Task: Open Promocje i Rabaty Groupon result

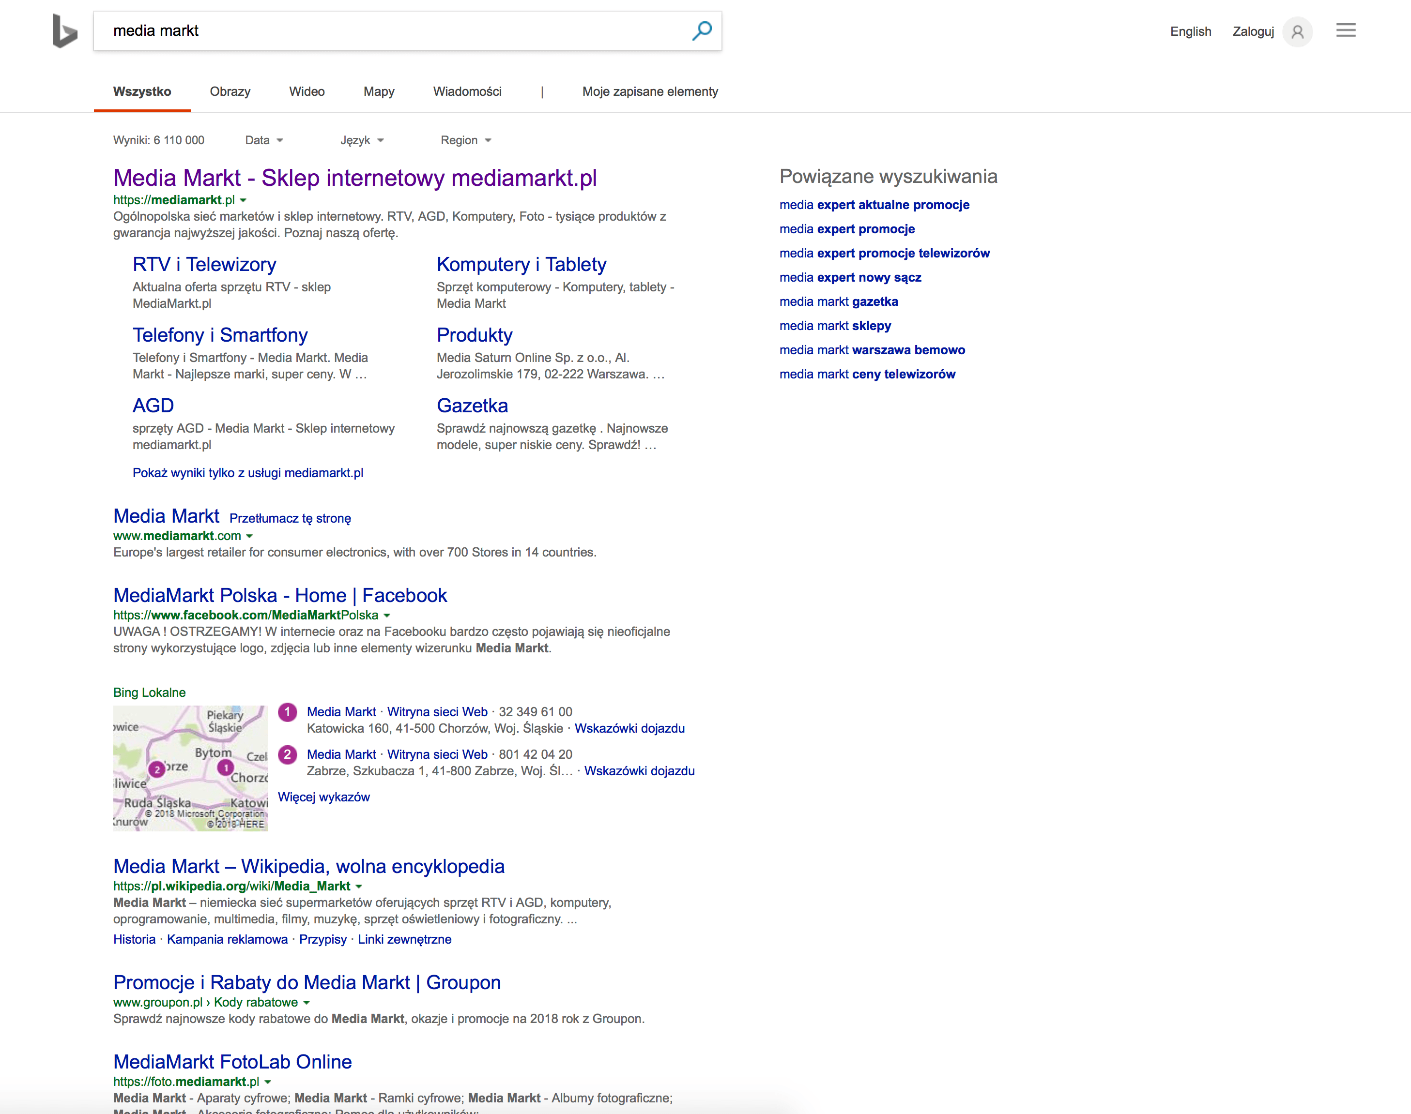Action: coord(307,982)
